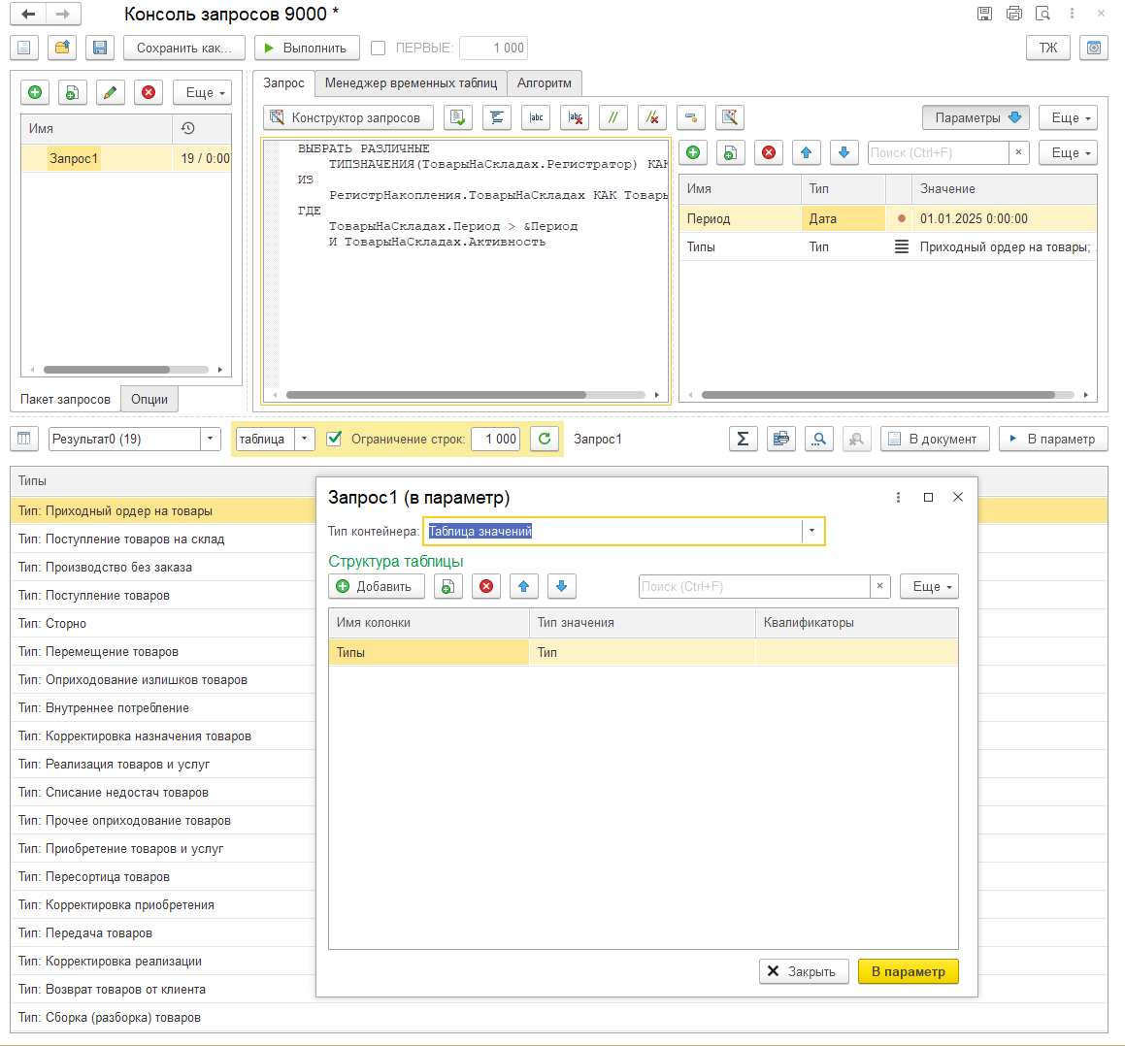
Task: Click the green Execute play button
Action: (x=307, y=48)
